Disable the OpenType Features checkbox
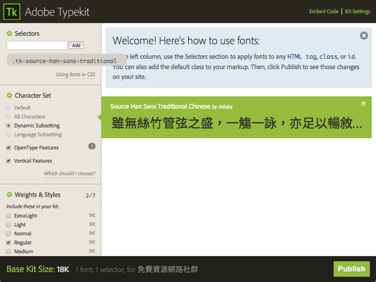 [x=8, y=148]
